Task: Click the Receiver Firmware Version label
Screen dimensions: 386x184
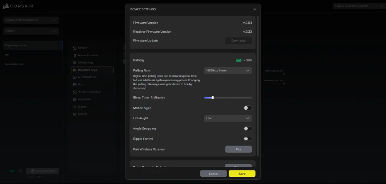Action: (152, 32)
